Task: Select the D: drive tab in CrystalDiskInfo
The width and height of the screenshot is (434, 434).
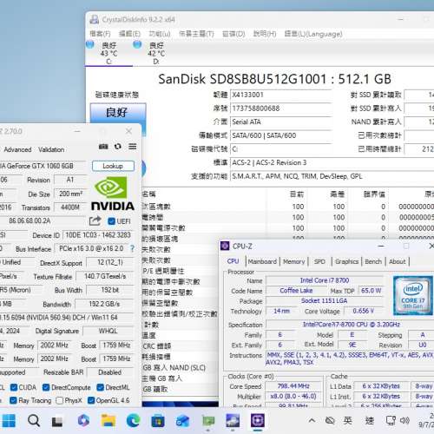Action: 156,53
